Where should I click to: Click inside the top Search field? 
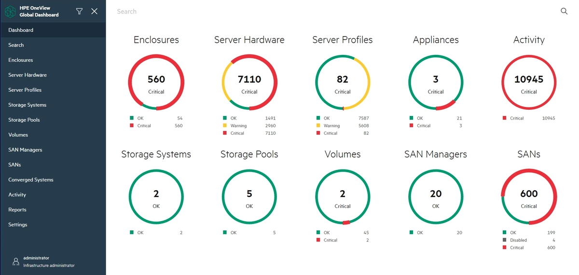pos(335,11)
